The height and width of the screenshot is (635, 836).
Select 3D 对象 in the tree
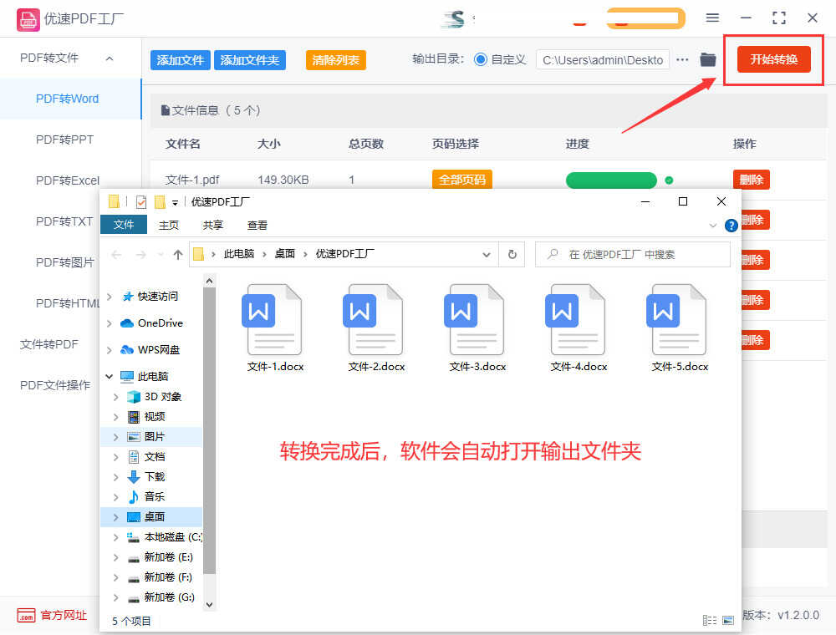coord(163,396)
